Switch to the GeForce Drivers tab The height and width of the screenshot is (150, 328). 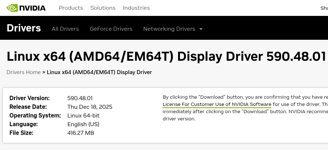111,29
